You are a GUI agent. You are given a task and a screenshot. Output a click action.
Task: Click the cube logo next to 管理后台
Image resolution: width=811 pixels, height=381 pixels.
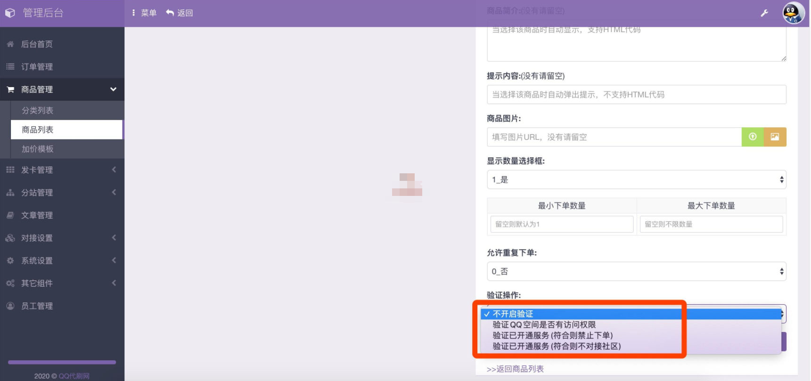[x=10, y=13]
